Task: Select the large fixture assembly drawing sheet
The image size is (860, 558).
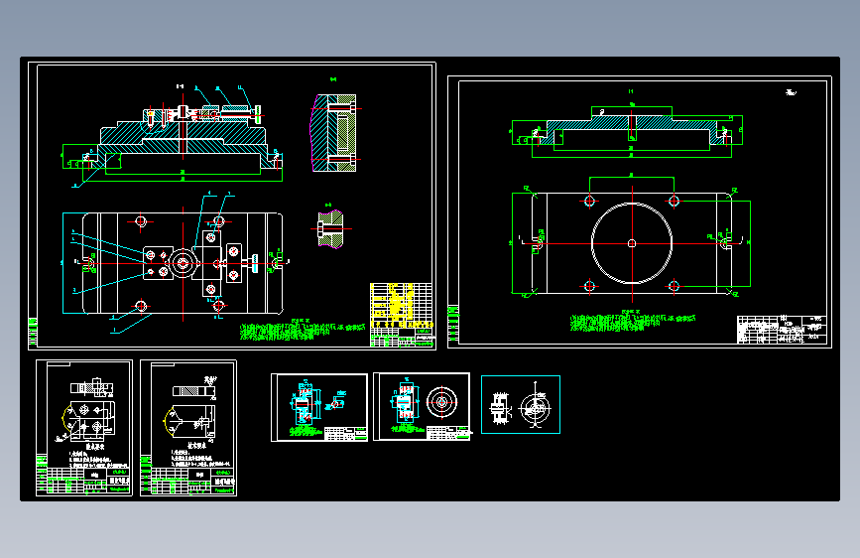Action: pyautogui.click(x=232, y=206)
